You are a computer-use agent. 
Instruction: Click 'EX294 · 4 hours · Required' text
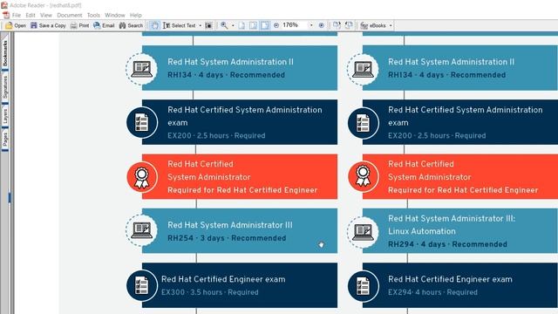(432, 292)
